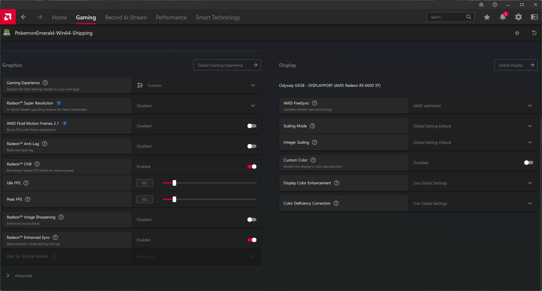This screenshot has width=542, height=291.
Task: Click the search magnifier icon
Action: (469, 17)
